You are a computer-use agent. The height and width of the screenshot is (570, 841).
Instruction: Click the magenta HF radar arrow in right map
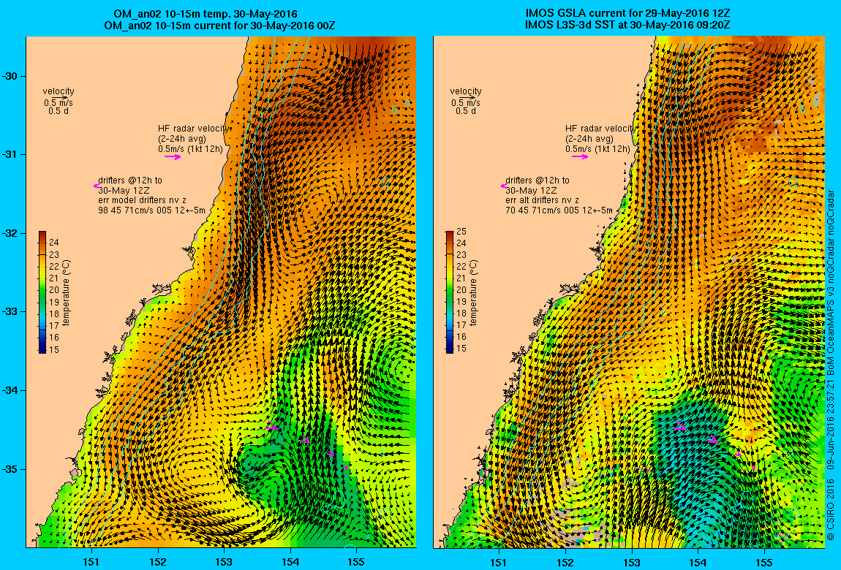(x=580, y=157)
